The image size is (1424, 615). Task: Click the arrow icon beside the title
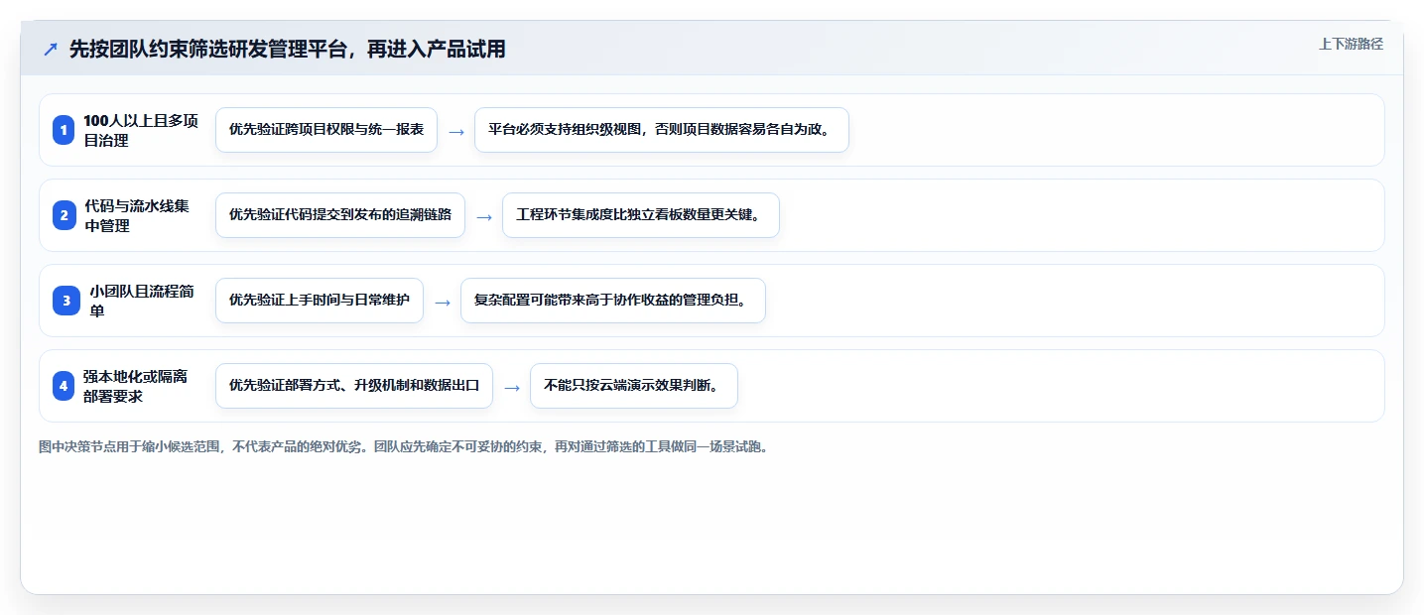tap(50, 49)
